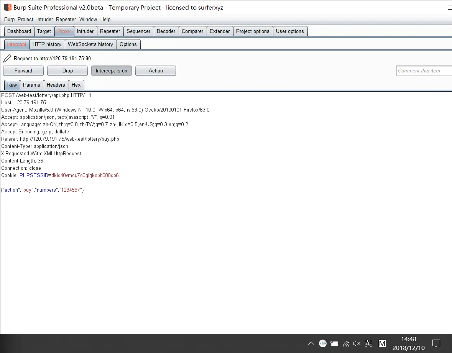Forward the intercepted request
The image size is (452, 353).
pyautogui.click(x=23, y=71)
